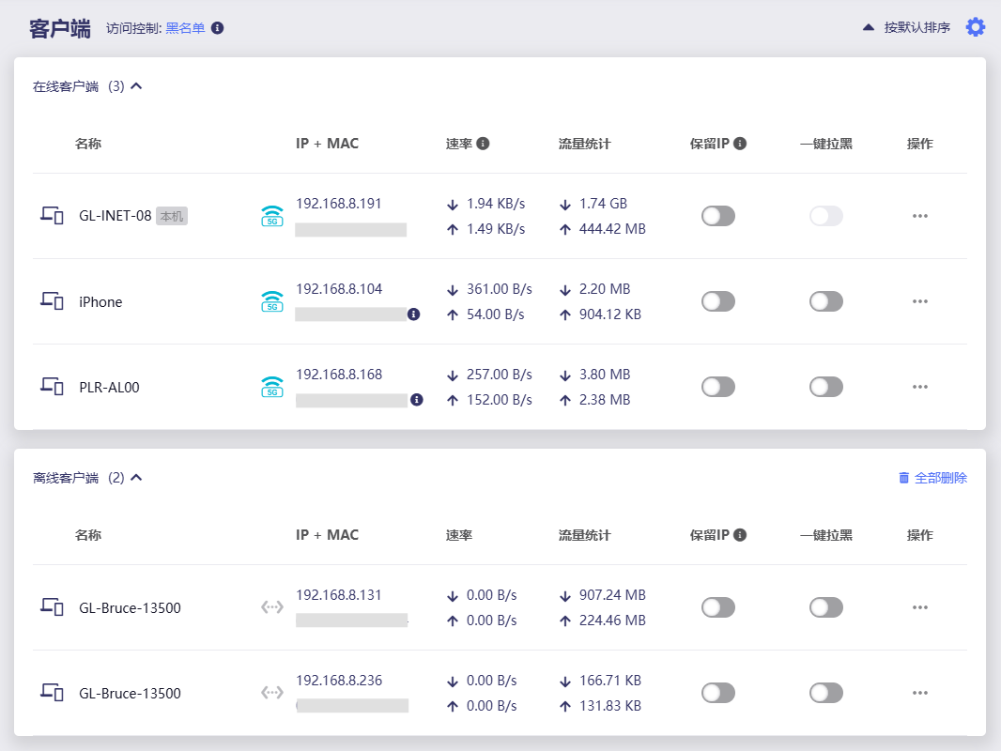
Task: Click the 3.80 MB download total
Action: click(x=604, y=375)
